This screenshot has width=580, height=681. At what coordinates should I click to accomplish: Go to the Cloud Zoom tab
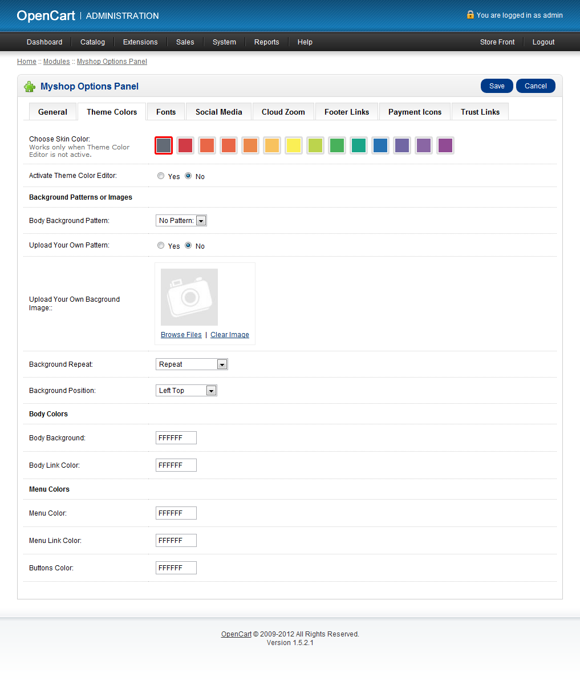tap(283, 112)
